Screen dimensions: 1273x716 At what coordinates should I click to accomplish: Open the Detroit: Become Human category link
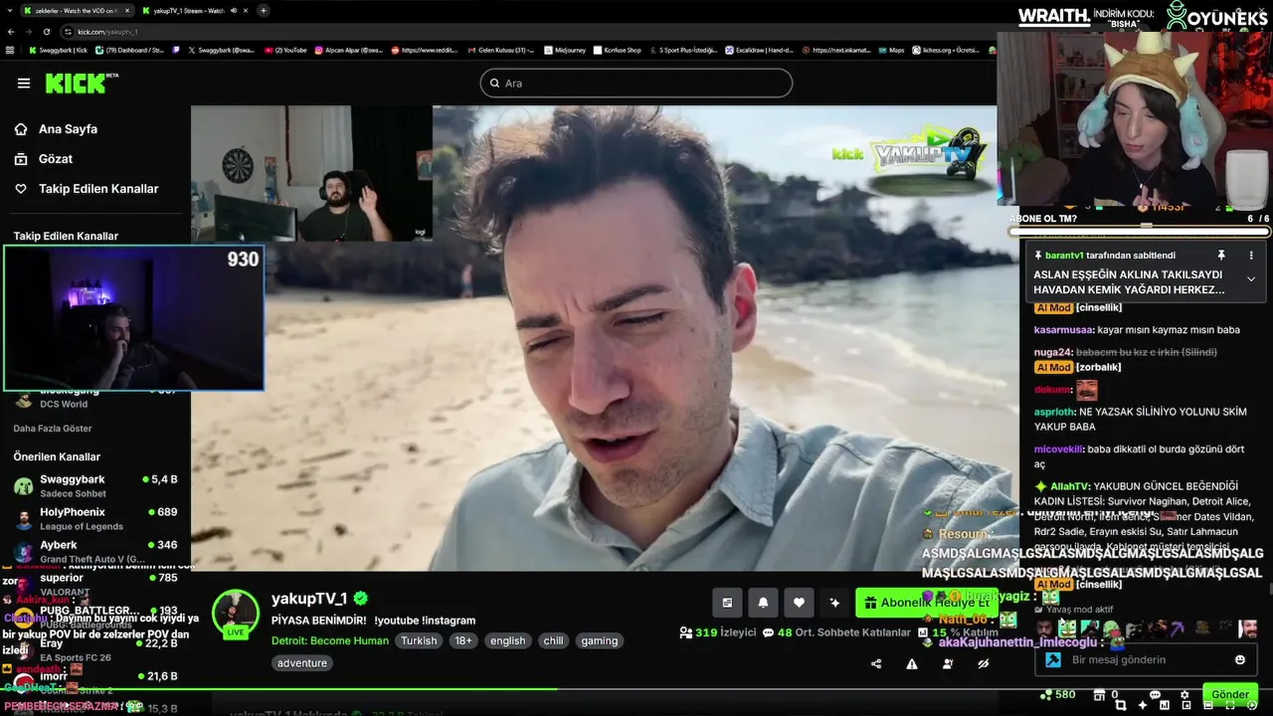click(x=330, y=640)
